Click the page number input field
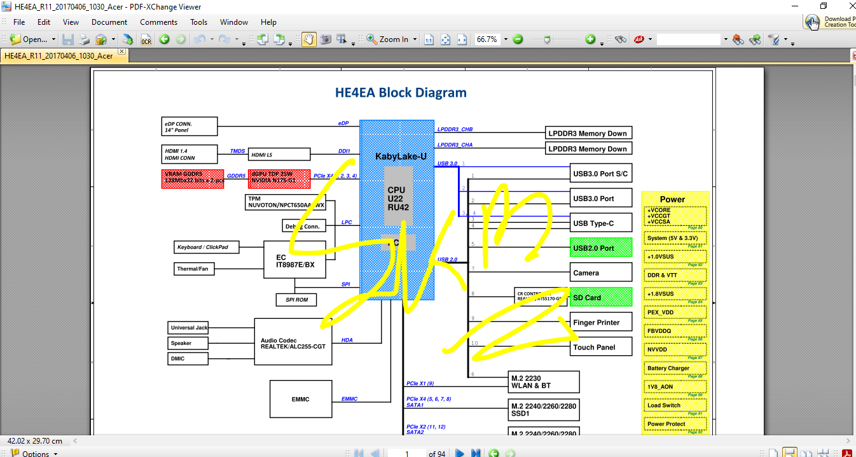This screenshot has width=856, height=457. 407,454
